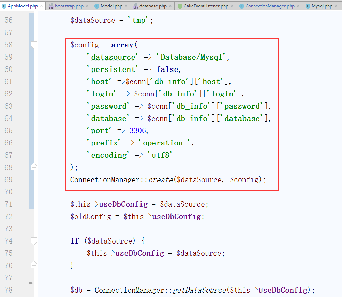Close the CakeEventListener.php tab
Image resolution: width=342 pixels, height=297 pixels.
point(232,6)
